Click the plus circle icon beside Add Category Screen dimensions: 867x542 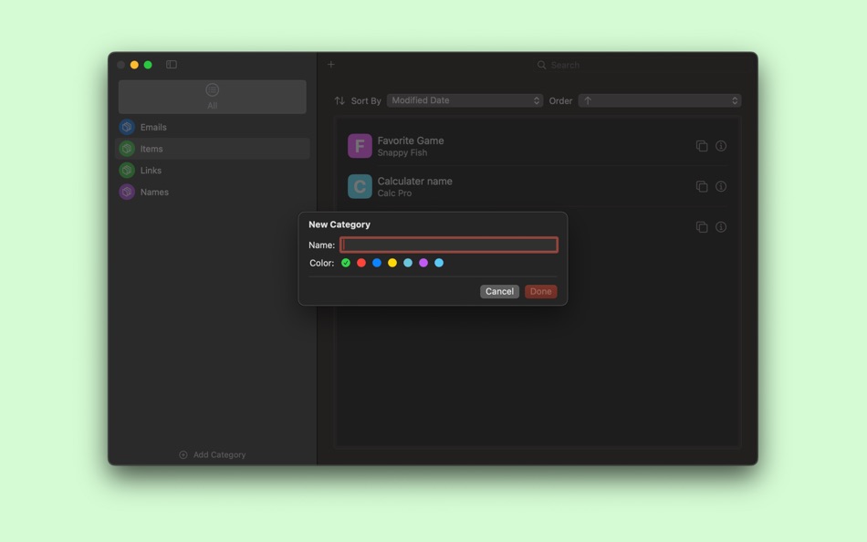coord(183,454)
